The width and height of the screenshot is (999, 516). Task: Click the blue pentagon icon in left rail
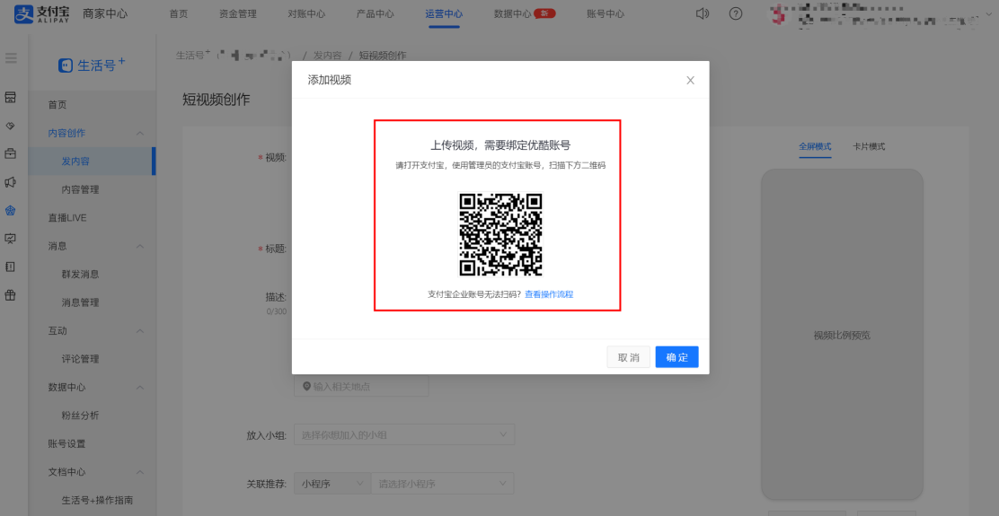point(10,211)
